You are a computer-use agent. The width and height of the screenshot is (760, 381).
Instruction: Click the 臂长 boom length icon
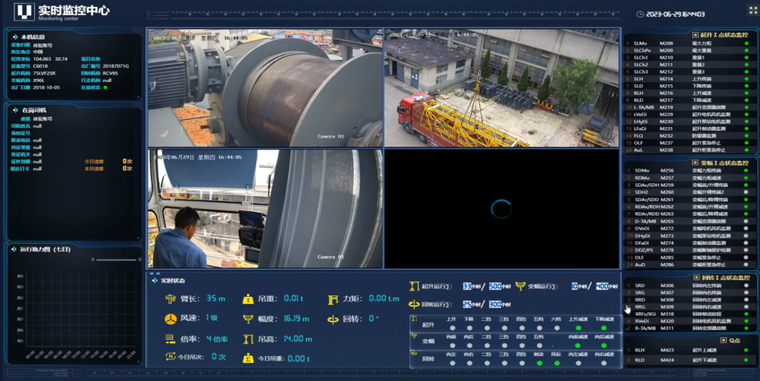point(170,299)
